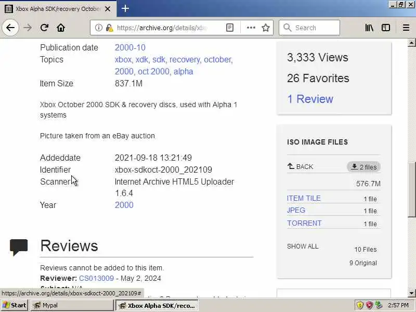Open the JPEG download link
Image resolution: width=416 pixels, height=312 pixels.
296,210
